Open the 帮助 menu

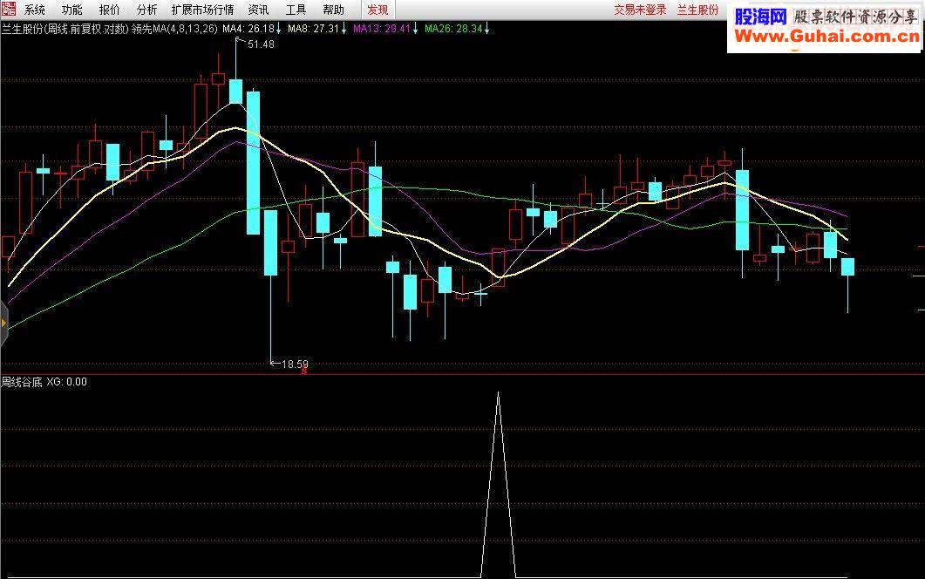(333, 10)
